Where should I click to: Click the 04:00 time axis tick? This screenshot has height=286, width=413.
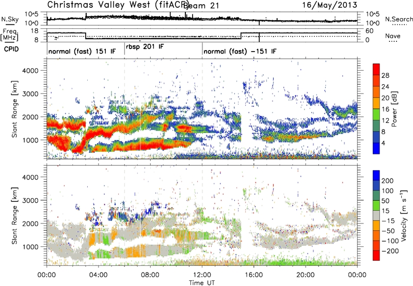click(98, 275)
